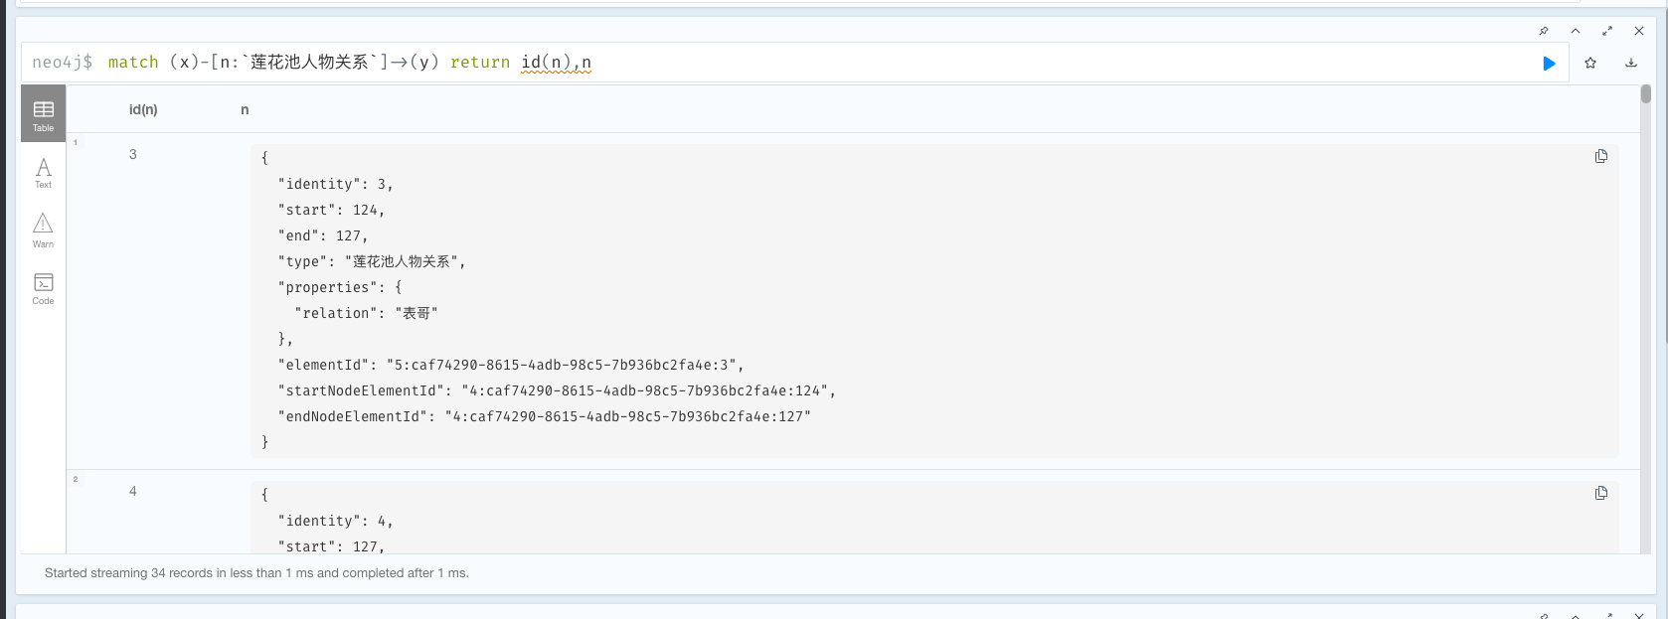Screen dimensions: 1668x619
Task: Pin the lower frame below
Action: (1544, 616)
